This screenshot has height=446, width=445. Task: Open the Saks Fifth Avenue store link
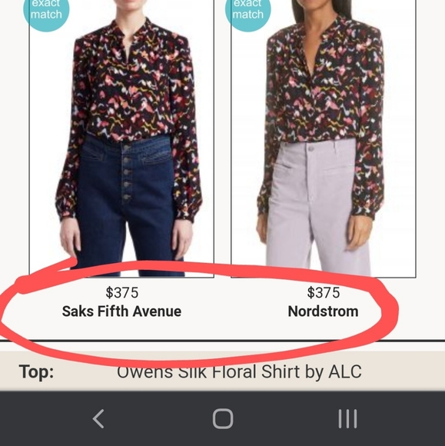click(x=121, y=311)
